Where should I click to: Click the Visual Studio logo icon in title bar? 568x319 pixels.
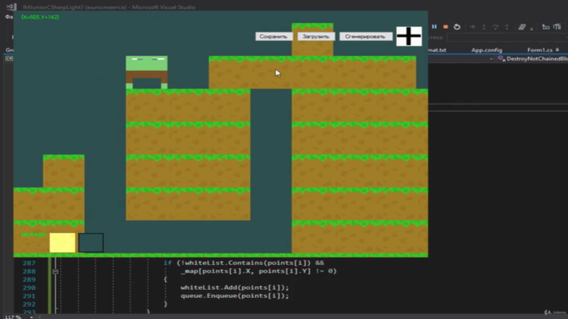click(x=12, y=7)
